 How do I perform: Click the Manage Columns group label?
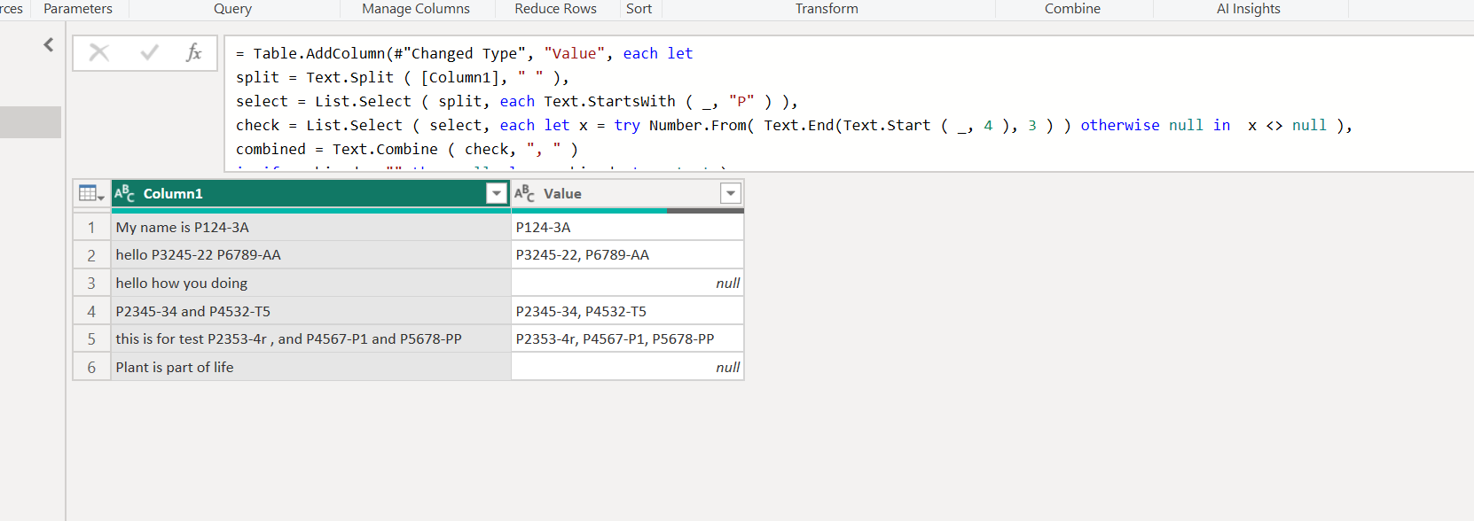coord(416,9)
